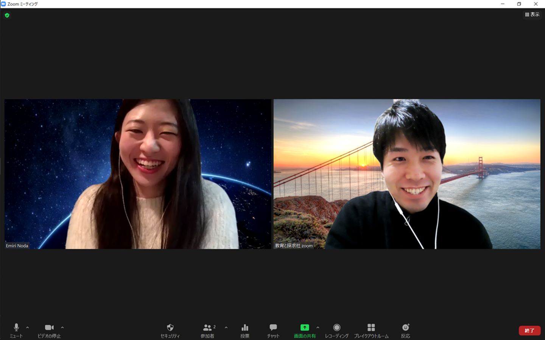The width and height of the screenshot is (545, 340).
Task: Click the red End meeting button
Action: [529, 331]
